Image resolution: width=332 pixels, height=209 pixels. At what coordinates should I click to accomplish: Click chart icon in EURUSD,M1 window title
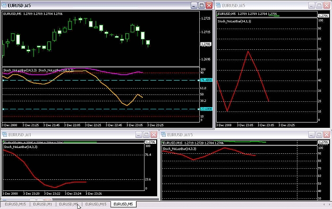(4, 135)
